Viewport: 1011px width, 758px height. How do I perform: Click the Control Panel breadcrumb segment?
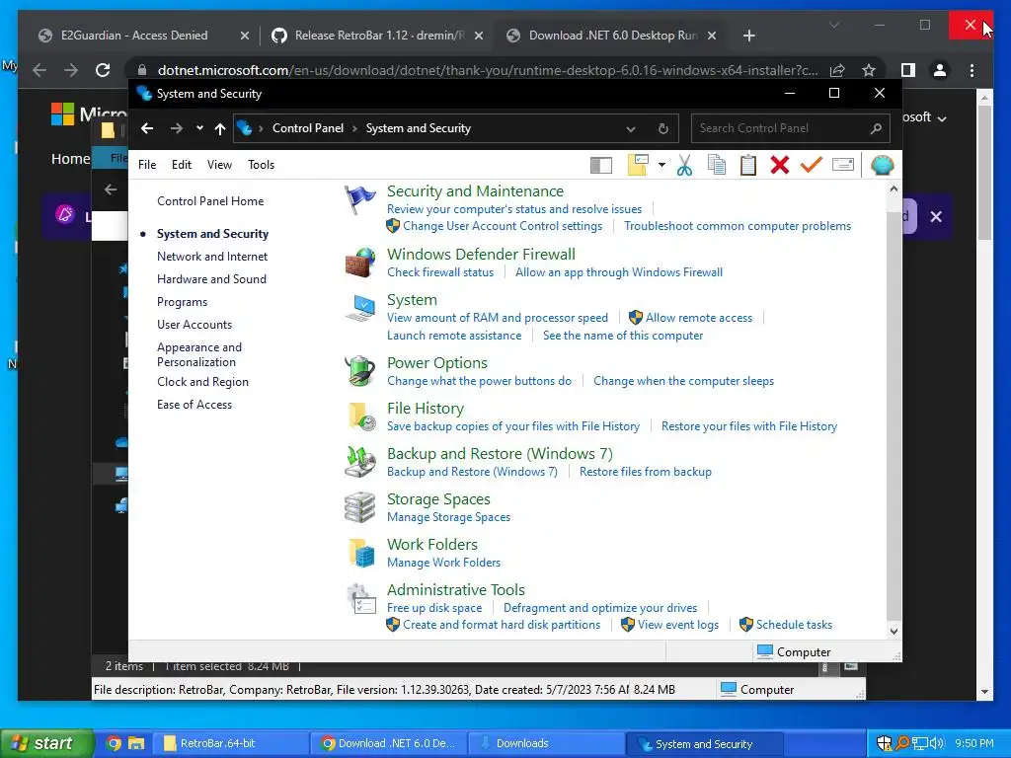click(308, 128)
